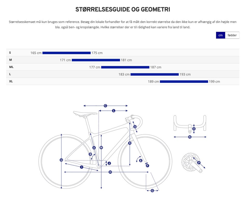Click the XL size height range bar
Viewport: 249px width, 199px height.
[x=184, y=81]
